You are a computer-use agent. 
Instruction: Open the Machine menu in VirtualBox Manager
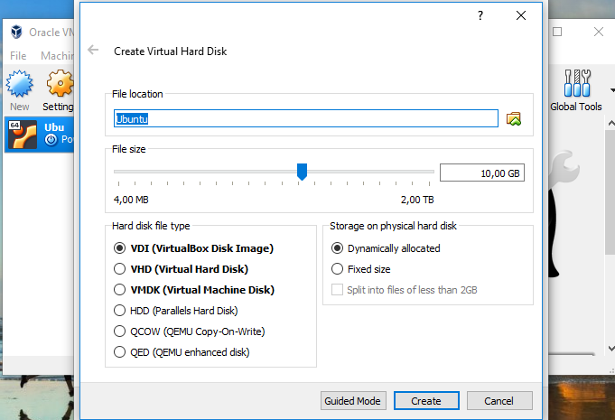point(57,56)
